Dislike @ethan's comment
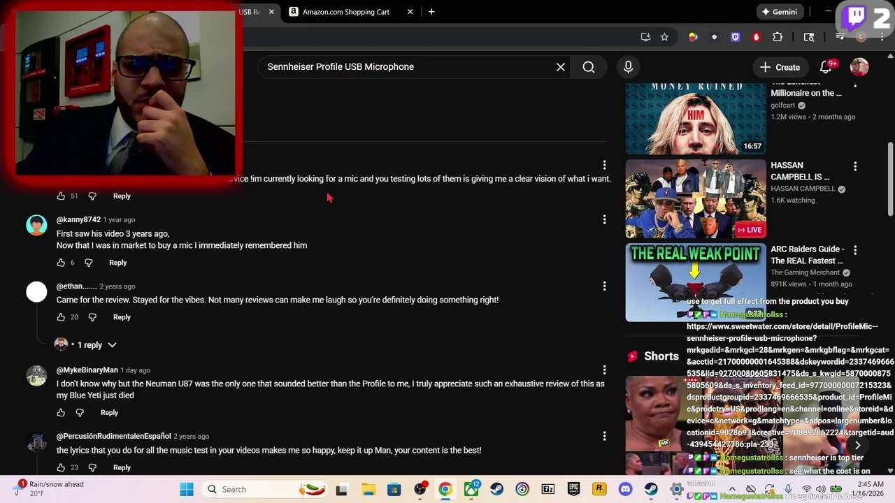Viewport: 895px width, 503px height. click(92, 317)
